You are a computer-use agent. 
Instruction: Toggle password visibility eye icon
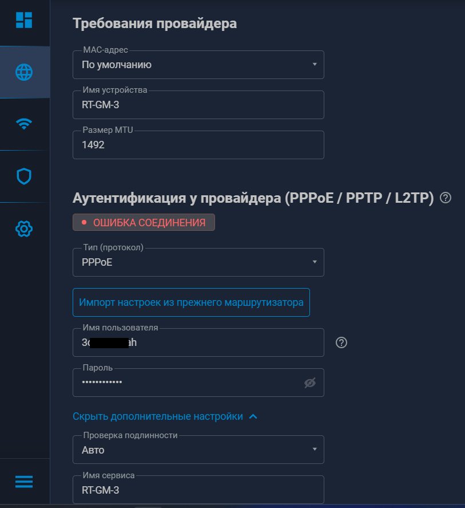pos(310,383)
